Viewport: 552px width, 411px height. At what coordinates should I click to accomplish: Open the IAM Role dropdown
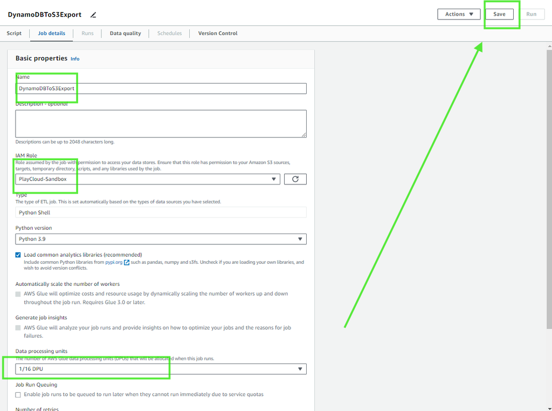[x=147, y=179]
